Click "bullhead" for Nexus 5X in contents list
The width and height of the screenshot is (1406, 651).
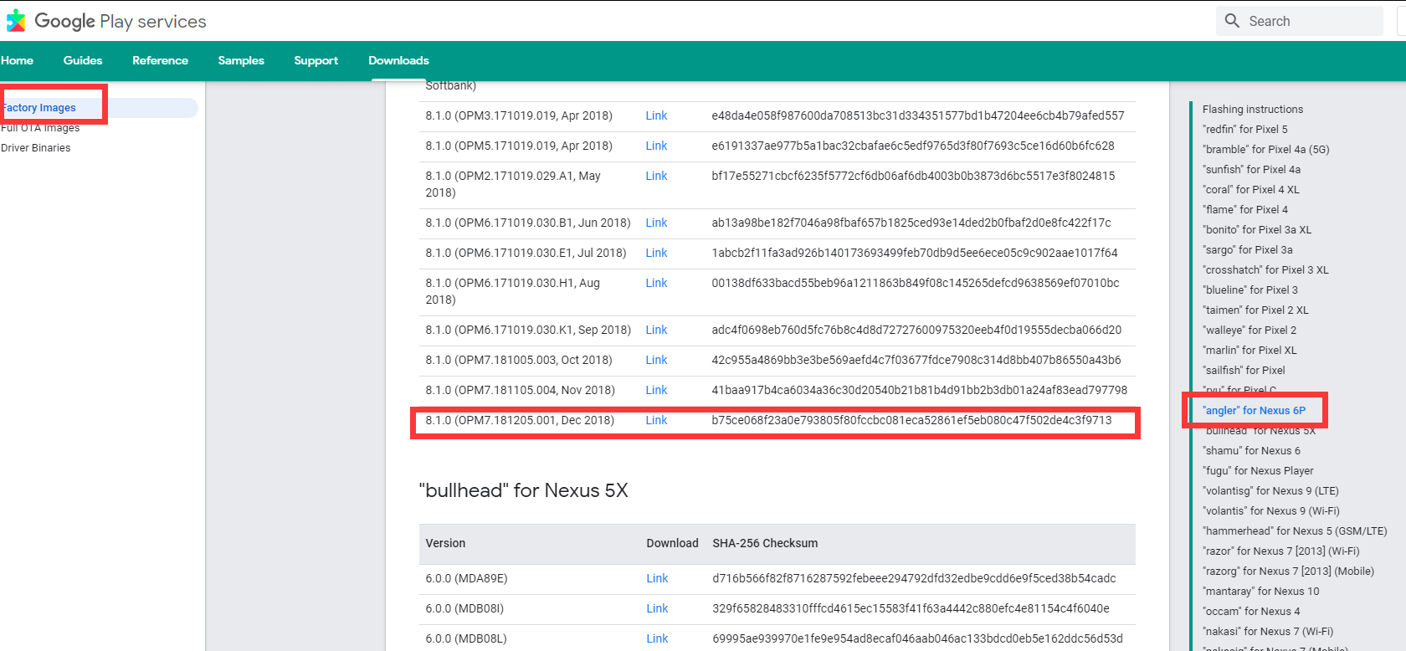1260,431
